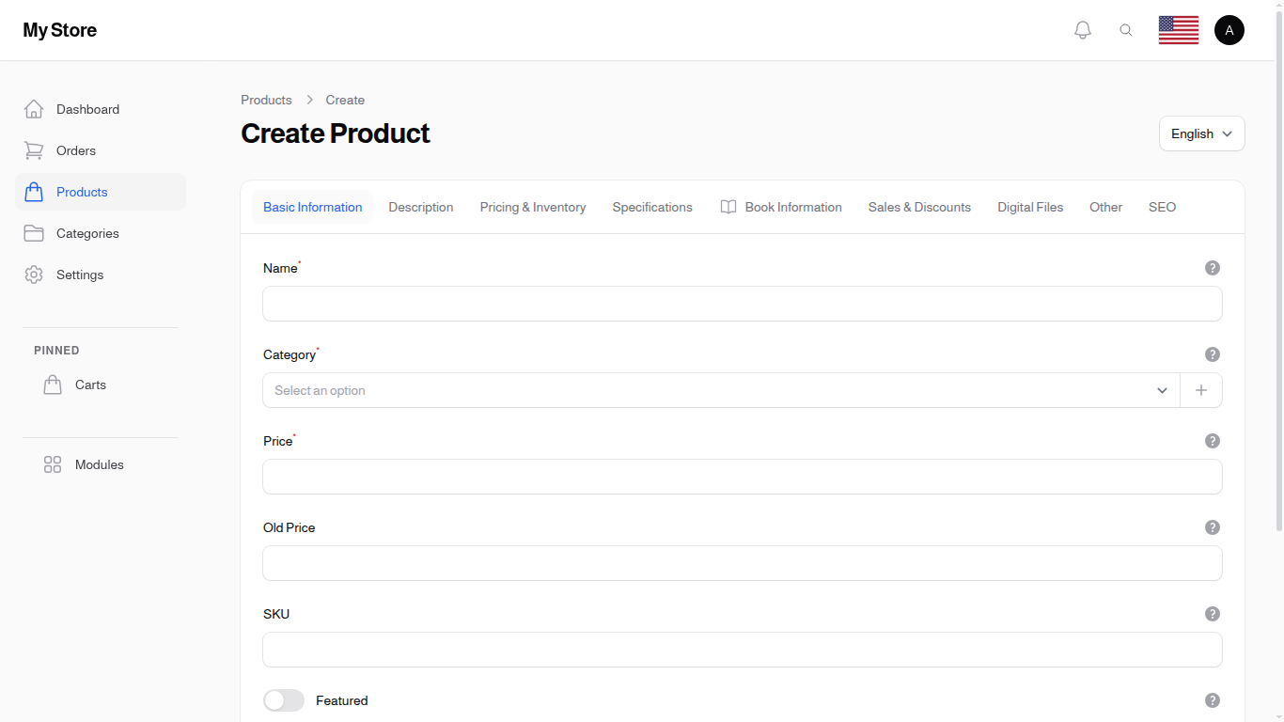Open the Category selection dropdown
This screenshot has height=722, width=1284.
pyautogui.click(x=658, y=390)
